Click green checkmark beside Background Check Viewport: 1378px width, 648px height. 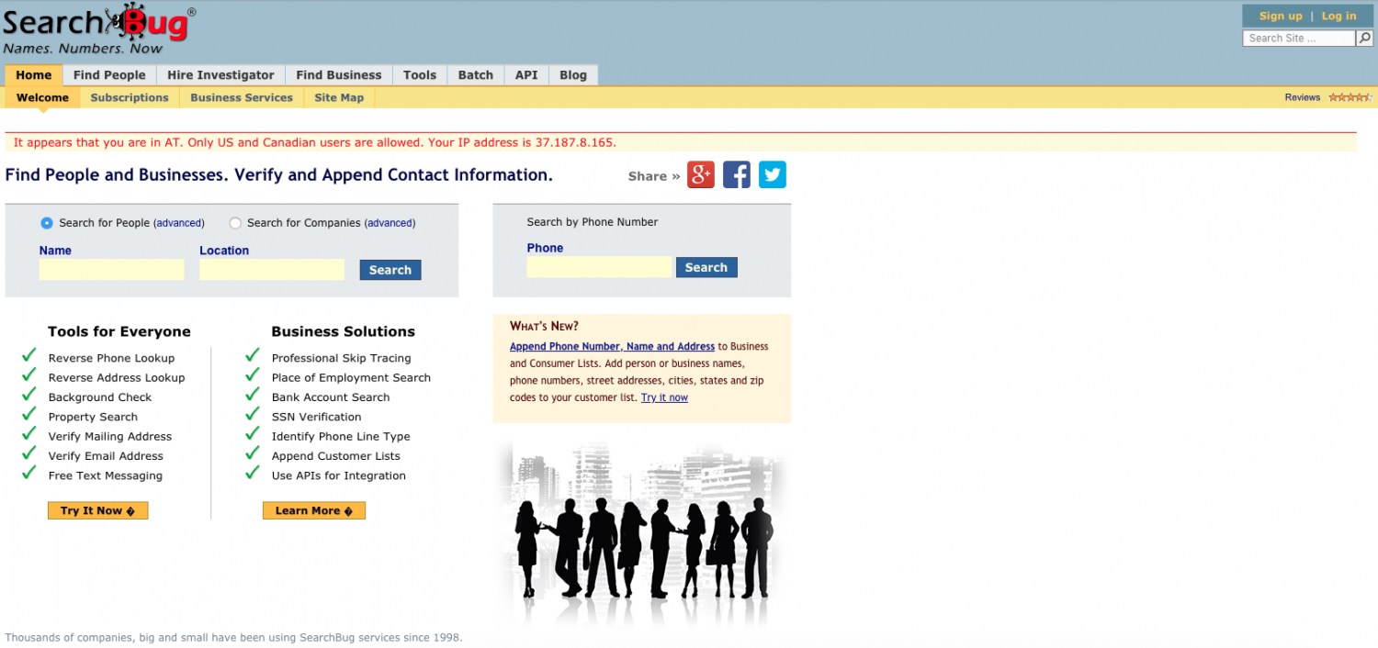(x=28, y=394)
